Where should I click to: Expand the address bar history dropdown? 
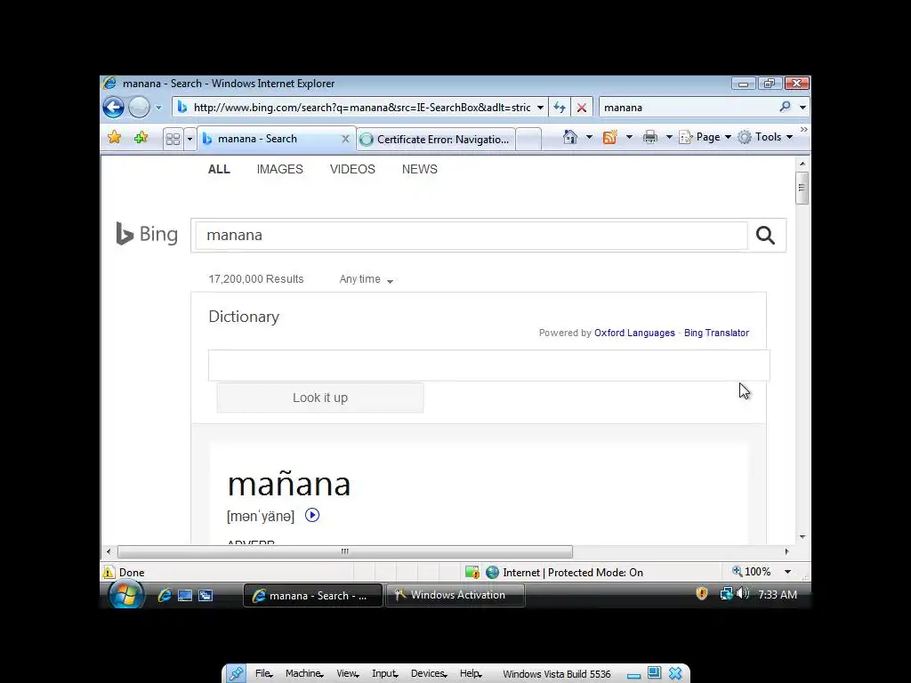tap(540, 108)
